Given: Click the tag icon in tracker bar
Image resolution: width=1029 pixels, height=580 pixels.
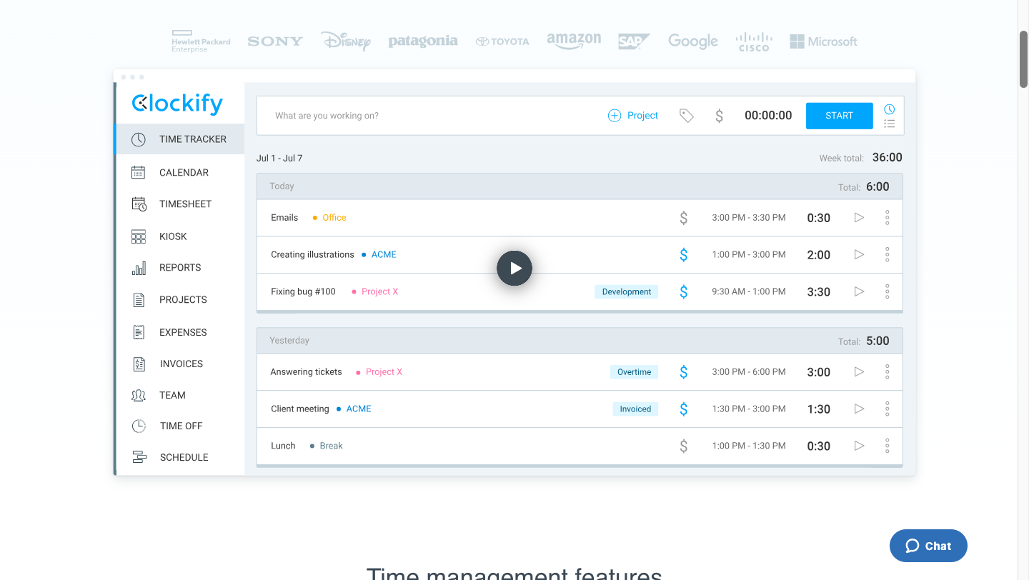Looking at the screenshot, I should 686,116.
